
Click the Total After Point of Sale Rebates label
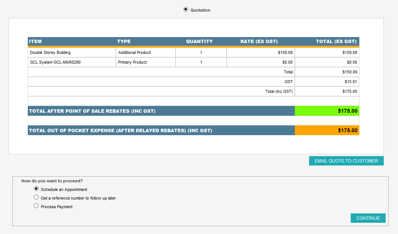pos(92,111)
